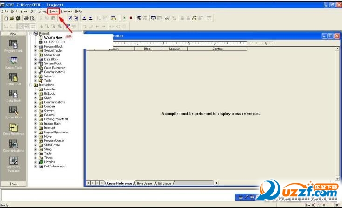Click the vertical scrollbar up arrow
342x208 pixels.
click(x=337, y=49)
